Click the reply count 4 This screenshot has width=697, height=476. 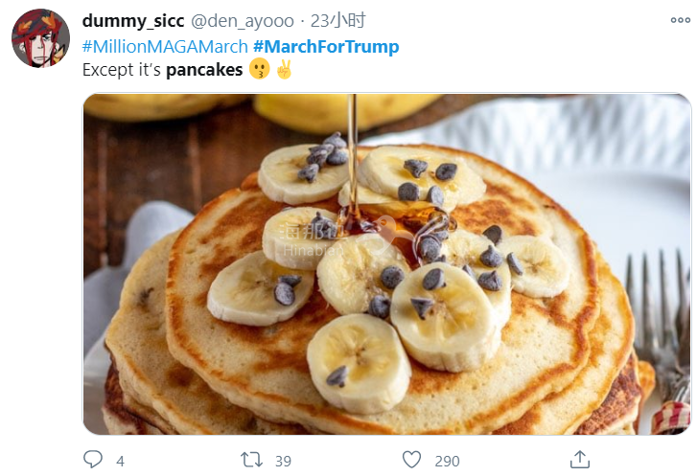[120, 462]
